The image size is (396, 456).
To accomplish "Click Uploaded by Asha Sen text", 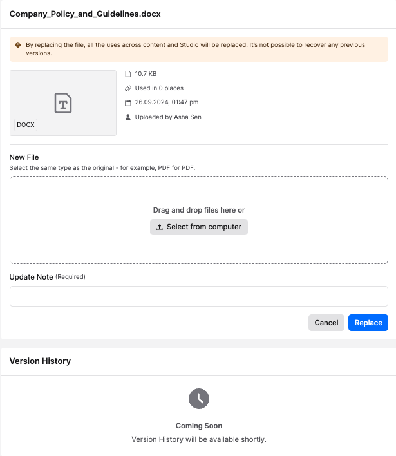I will pos(168,117).
